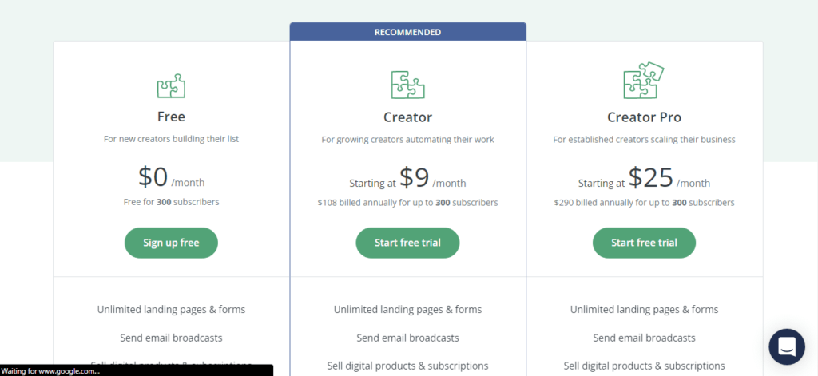
Task: Click Creator's 'Sell digital products & subscriptions'
Action: (x=407, y=366)
